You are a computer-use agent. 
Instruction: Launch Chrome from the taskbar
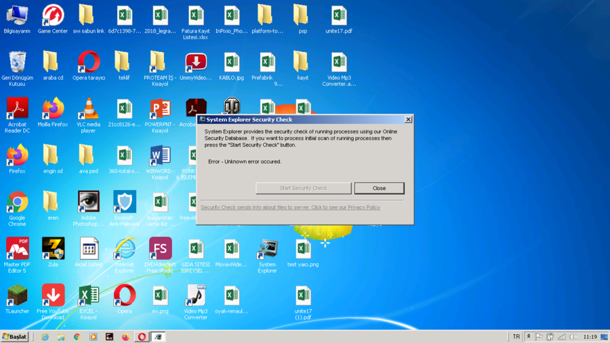click(x=77, y=337)
